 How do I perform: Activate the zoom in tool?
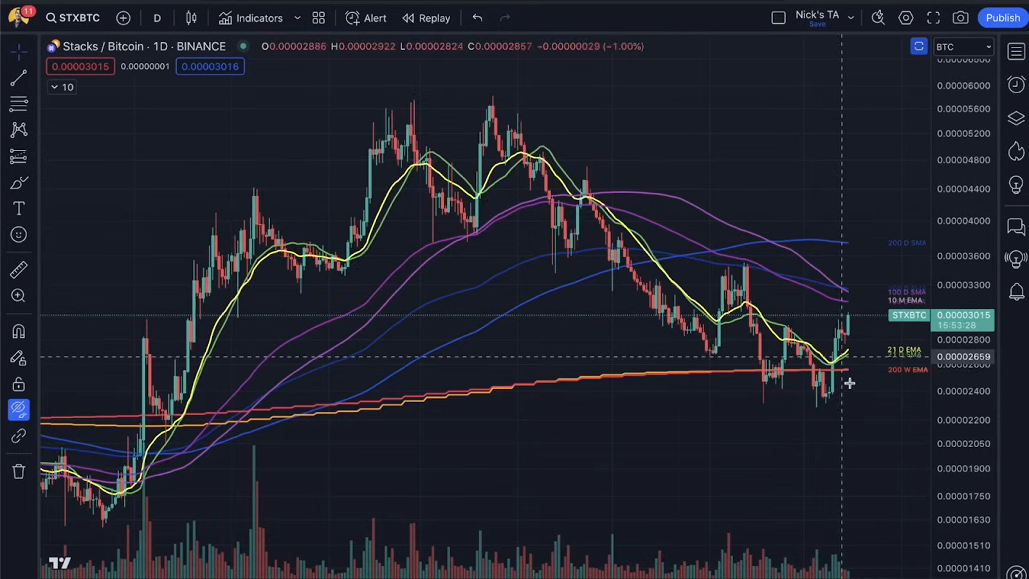[19, 296]
